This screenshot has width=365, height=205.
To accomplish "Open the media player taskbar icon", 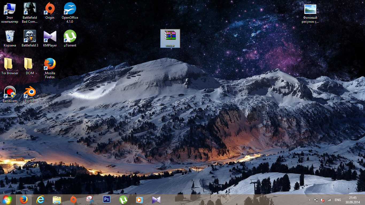I will point(139,200).
